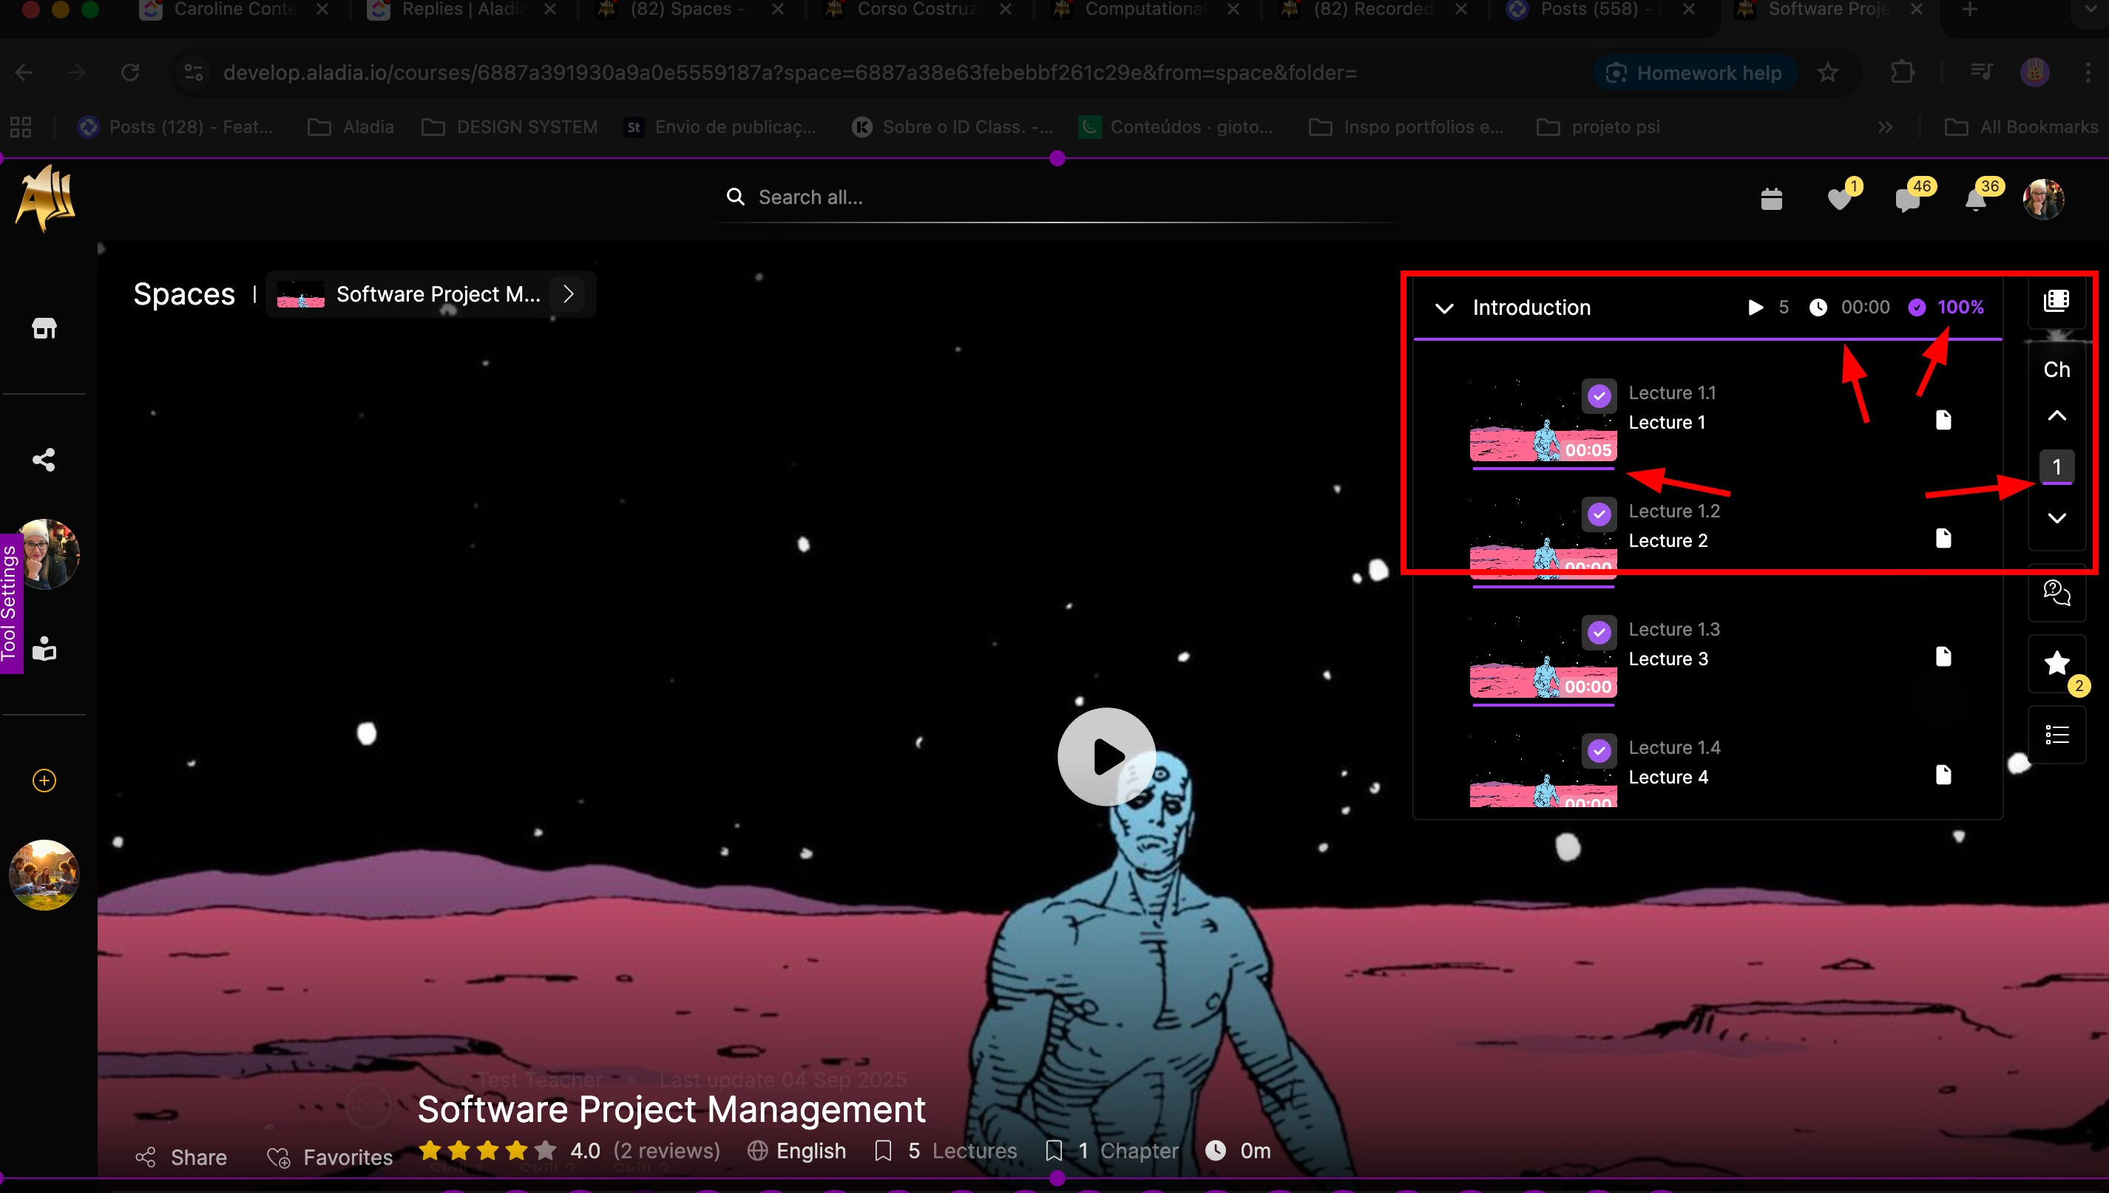This screenshot has height=1193, width=2109.
Task: Toggle the Lecture 1.1 completion checkmark
Action: pos(1599,395)
